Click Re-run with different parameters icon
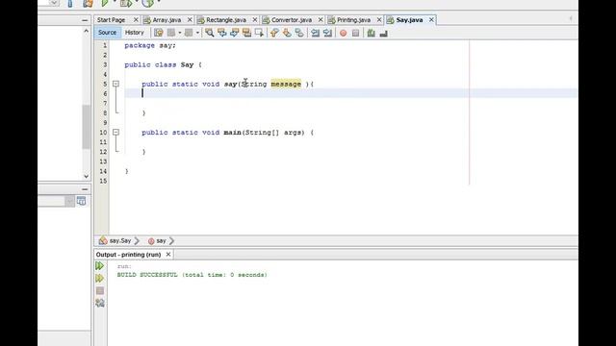 [x=100, y=279]
